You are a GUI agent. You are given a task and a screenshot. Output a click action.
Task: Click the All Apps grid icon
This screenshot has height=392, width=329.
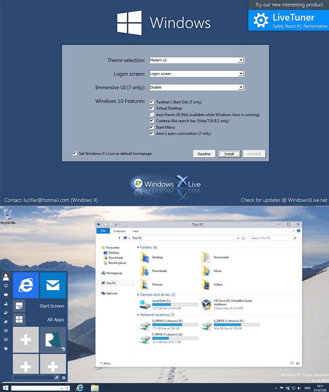[19, 320]
